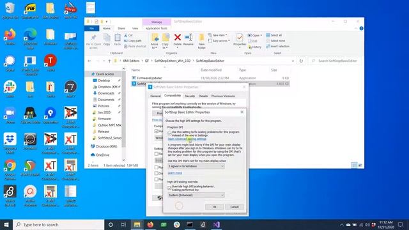This screenshot has width=409, height=230.
Task: Click Cut in the Clipboard group
Action: pos(128,35)
